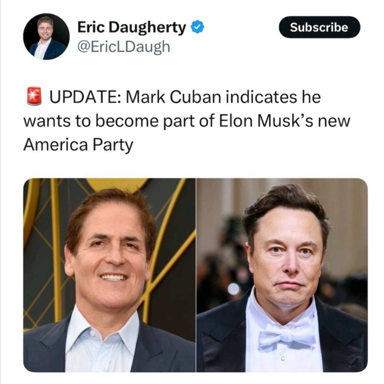Visit the @EricLDaugh handle profile
384x384 pixels.
coord(124,47)
